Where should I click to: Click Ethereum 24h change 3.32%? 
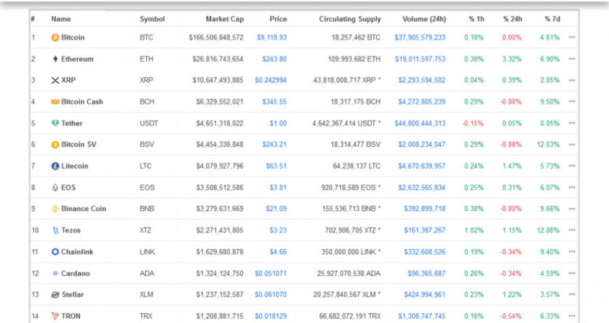point(512,59)
